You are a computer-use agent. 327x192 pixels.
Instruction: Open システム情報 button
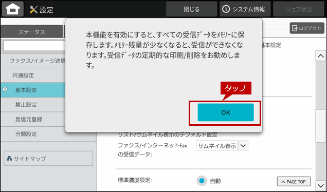click(x=245, y=9)
